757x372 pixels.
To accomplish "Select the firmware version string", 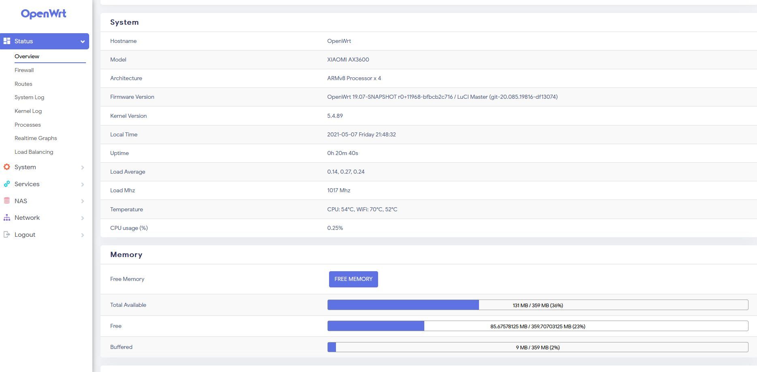I will point(442,97).
